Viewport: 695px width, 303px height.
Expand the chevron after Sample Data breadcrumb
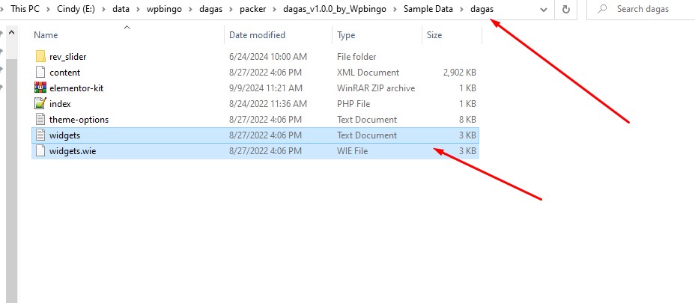(462, 9)
